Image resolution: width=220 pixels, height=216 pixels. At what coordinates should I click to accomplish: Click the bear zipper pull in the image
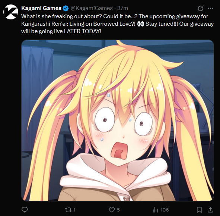(126, 199)
